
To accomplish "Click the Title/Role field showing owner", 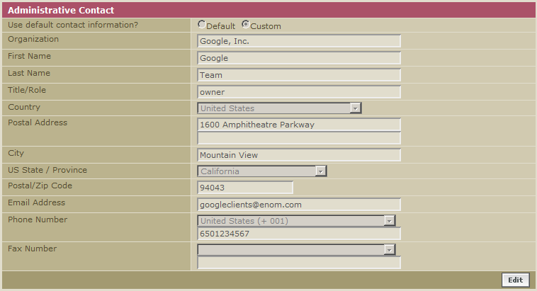I will [x=299, y=92].
